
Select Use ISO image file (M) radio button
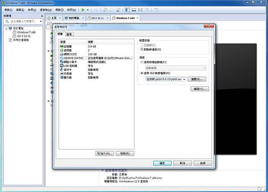click(142, 73)
